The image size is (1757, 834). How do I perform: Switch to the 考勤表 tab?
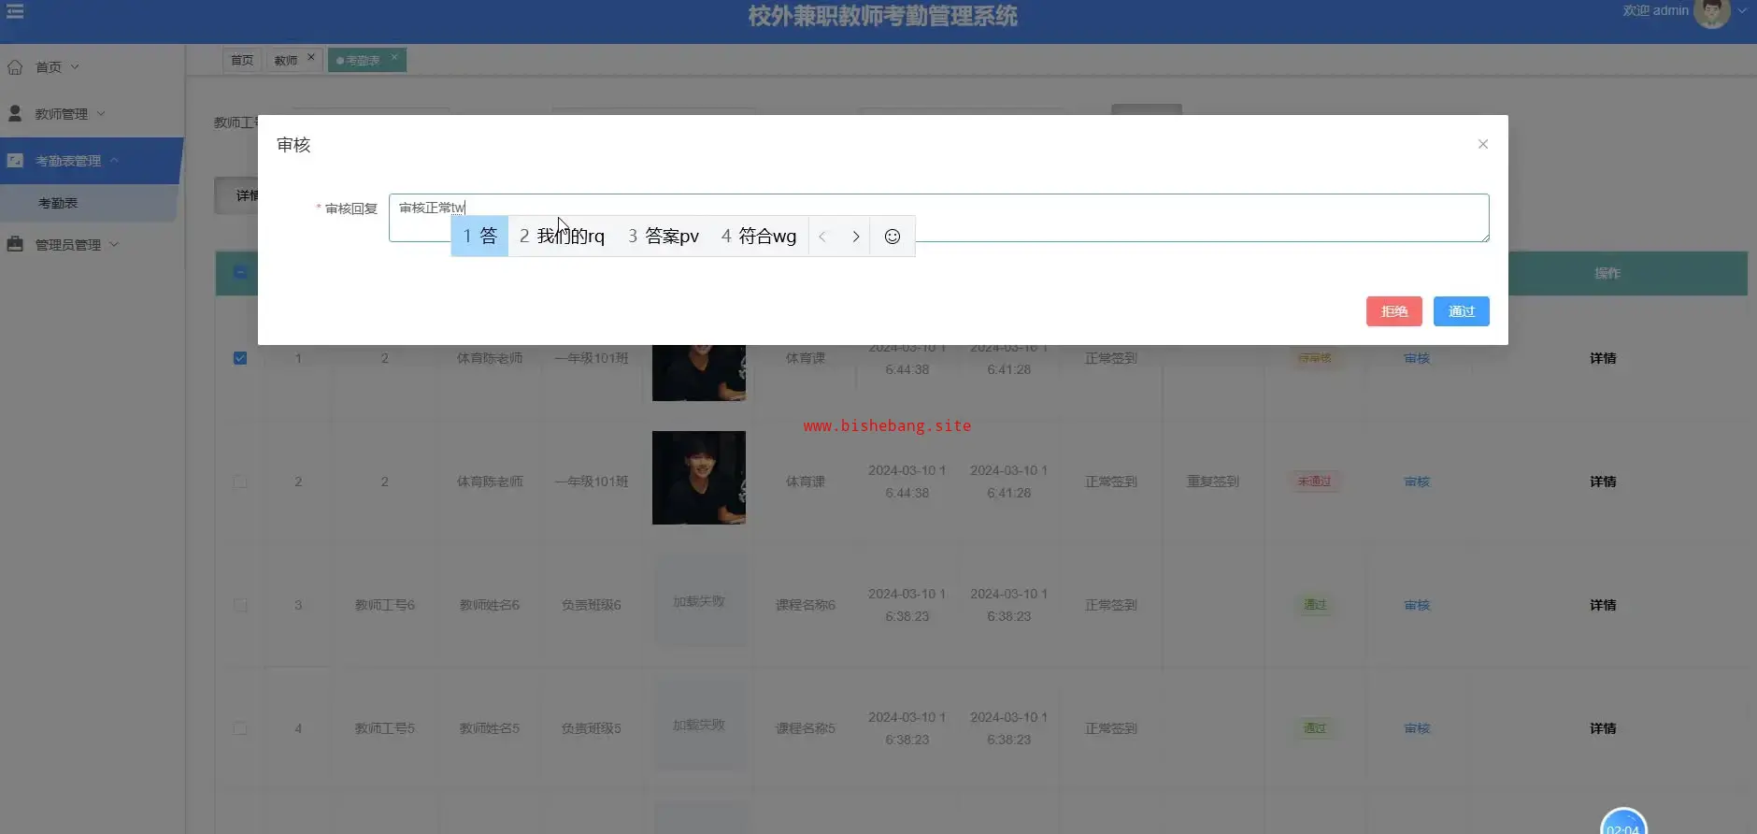coord(363,60)
